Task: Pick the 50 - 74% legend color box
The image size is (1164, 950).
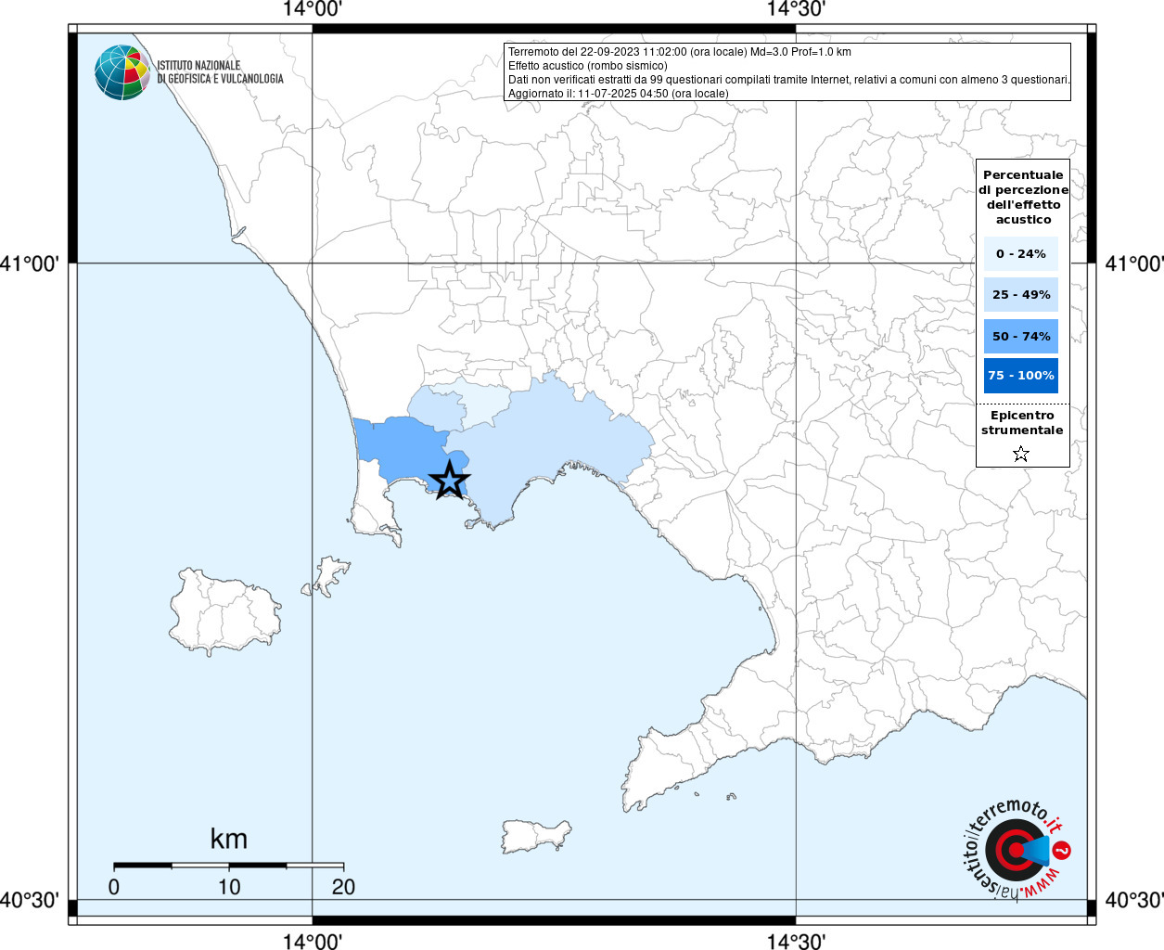Action: coord(1020,336)
